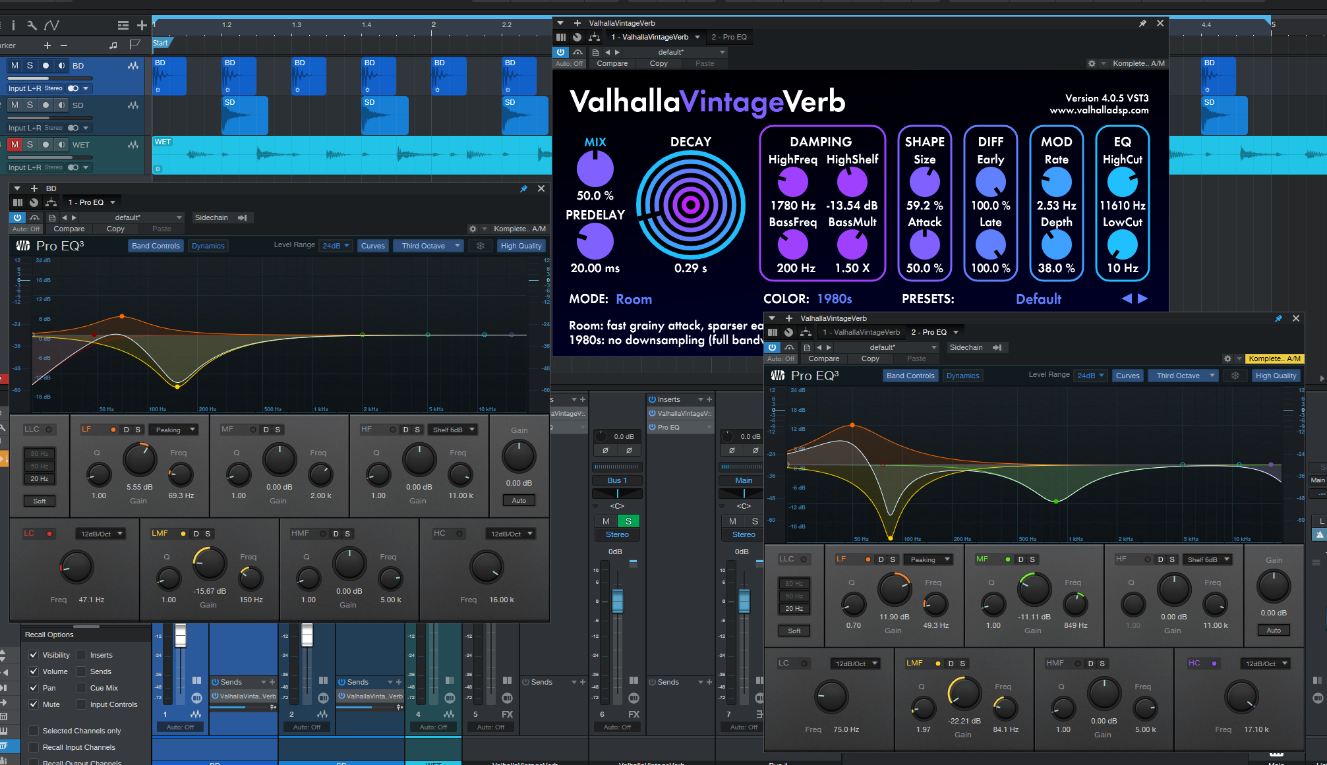Pin the BD plugin window

tap(524, 188)
